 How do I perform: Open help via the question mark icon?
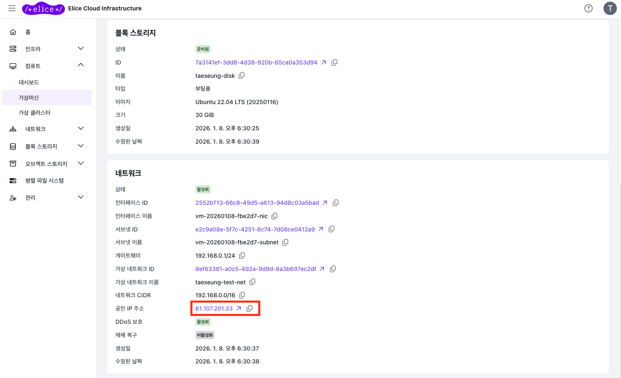tap(588, 8)
